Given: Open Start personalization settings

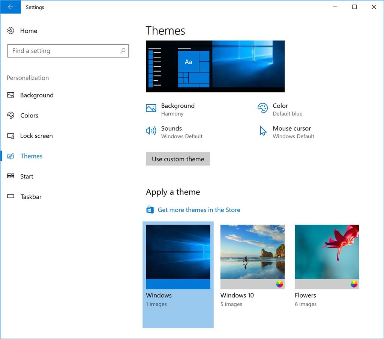Looking at the screenshot, I should (27, 176).
